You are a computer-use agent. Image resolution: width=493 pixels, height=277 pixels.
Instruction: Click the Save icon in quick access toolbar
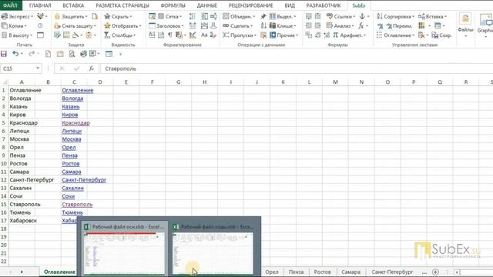(4, 54)
